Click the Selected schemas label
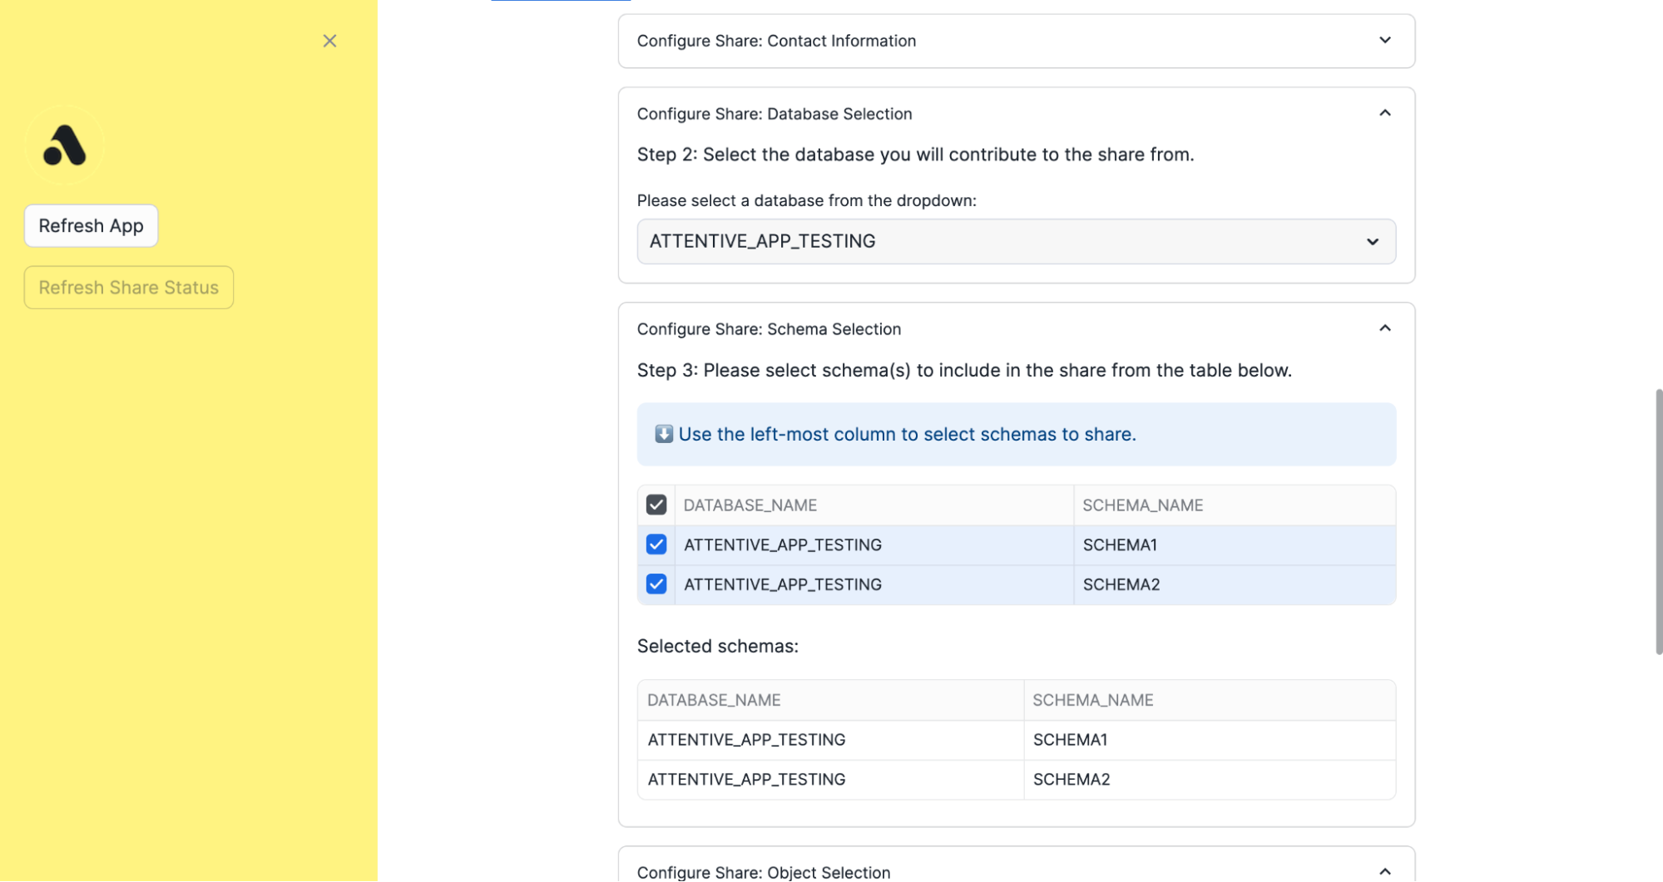Image resolution: width=1663 pixels, height=882 pixels. (x=717, y=646)
